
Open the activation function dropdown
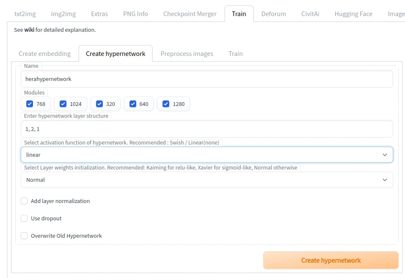point(207,155)
